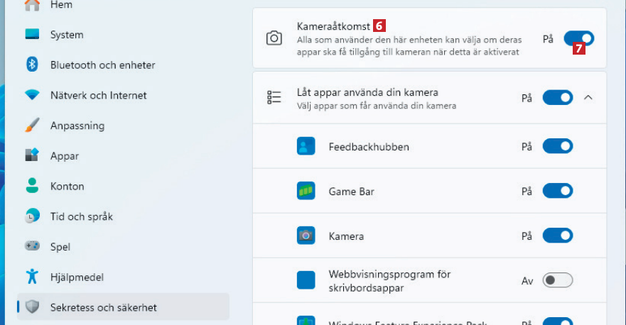Click the Appar sidebar icon
The width and height of the screenshot is (626, 325).
point(33,155)
